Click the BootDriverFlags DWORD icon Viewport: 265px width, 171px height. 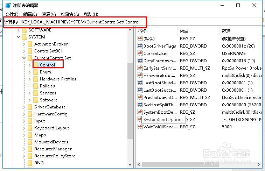tap(140, 46)
